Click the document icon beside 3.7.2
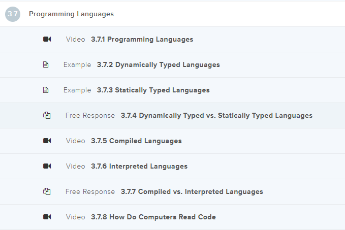This screenshot has width=345, height=230. point(46,65)
